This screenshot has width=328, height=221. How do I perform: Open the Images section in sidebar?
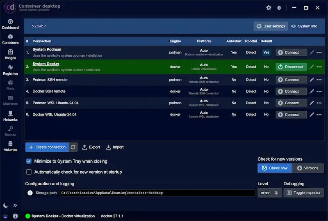[x=10, y=55]
